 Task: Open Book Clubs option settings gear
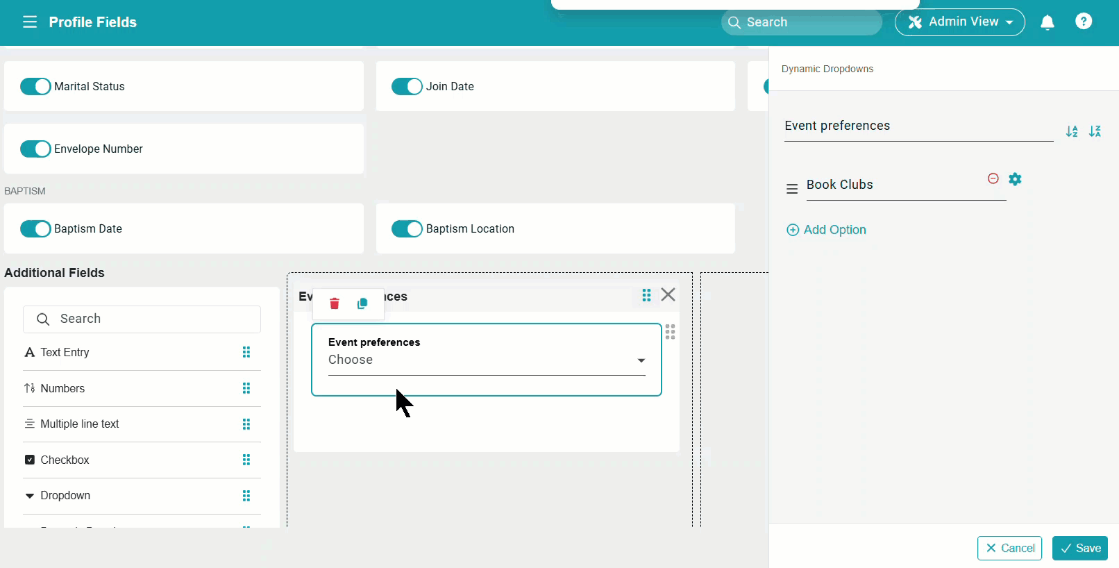click(x=1015, y=179)
